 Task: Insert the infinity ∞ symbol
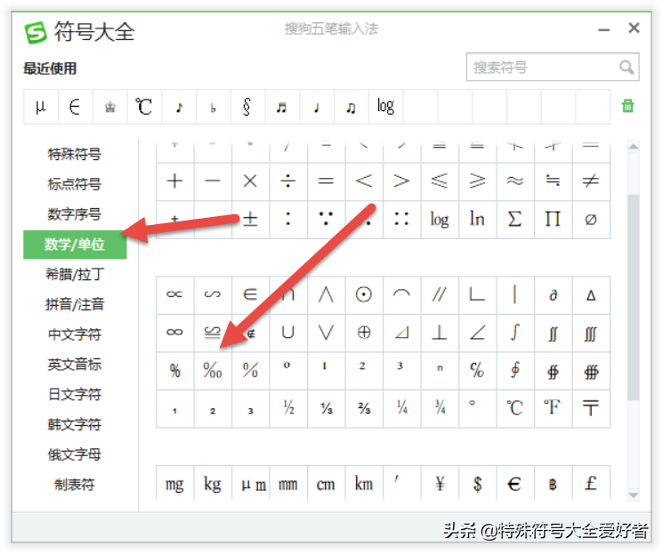pos(174,333)
